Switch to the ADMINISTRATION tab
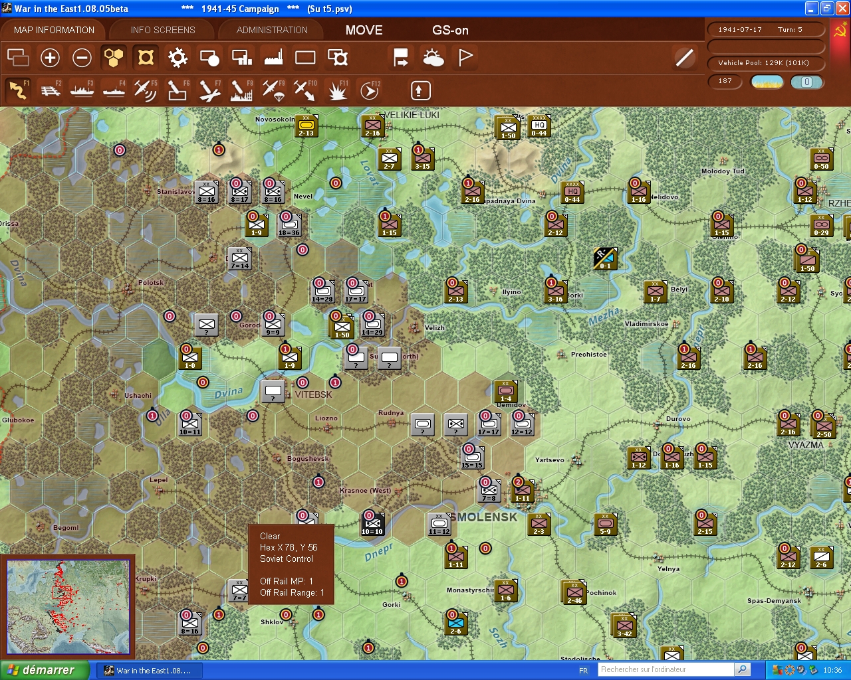Screen dimensions: 851x680 pyautogui.click(x=272, y=30)
